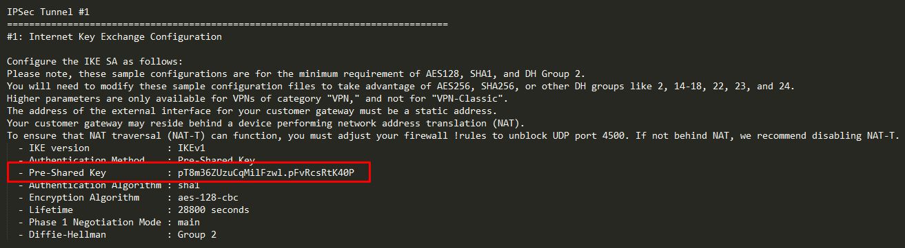Click the 'sha1' authentication algorithm value
Image resolution: width=905 pixels, height=248 pixels.
[x=189, y=185]
